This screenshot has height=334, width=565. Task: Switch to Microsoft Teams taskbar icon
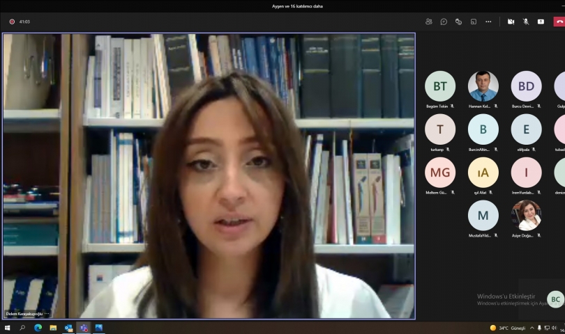(x=84, y=328)
